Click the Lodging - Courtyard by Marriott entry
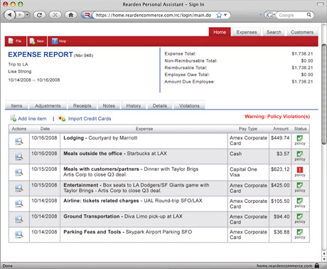 [x=100, y=138]
